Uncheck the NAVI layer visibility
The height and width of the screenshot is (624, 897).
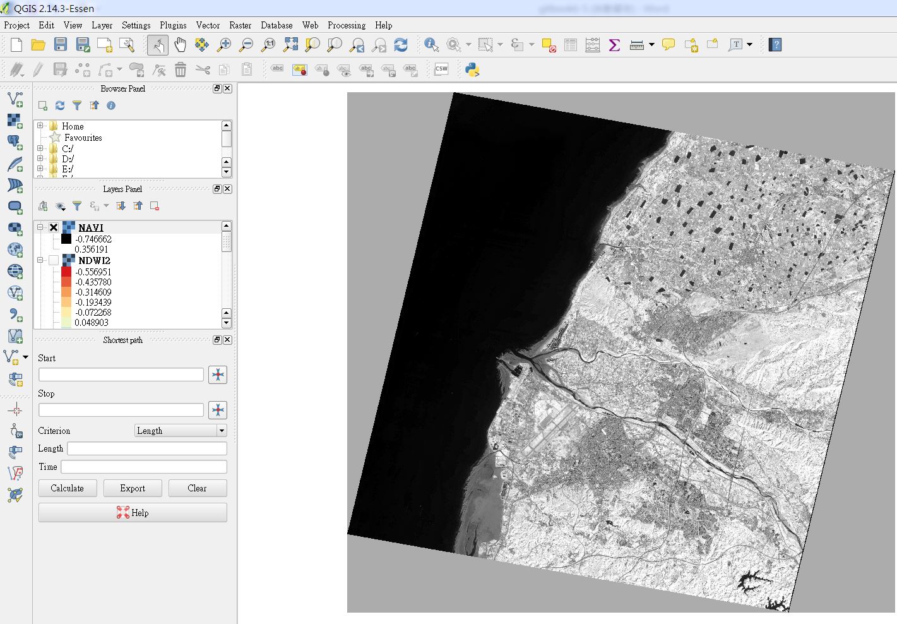pyautogui.click(x=54, y=227)
